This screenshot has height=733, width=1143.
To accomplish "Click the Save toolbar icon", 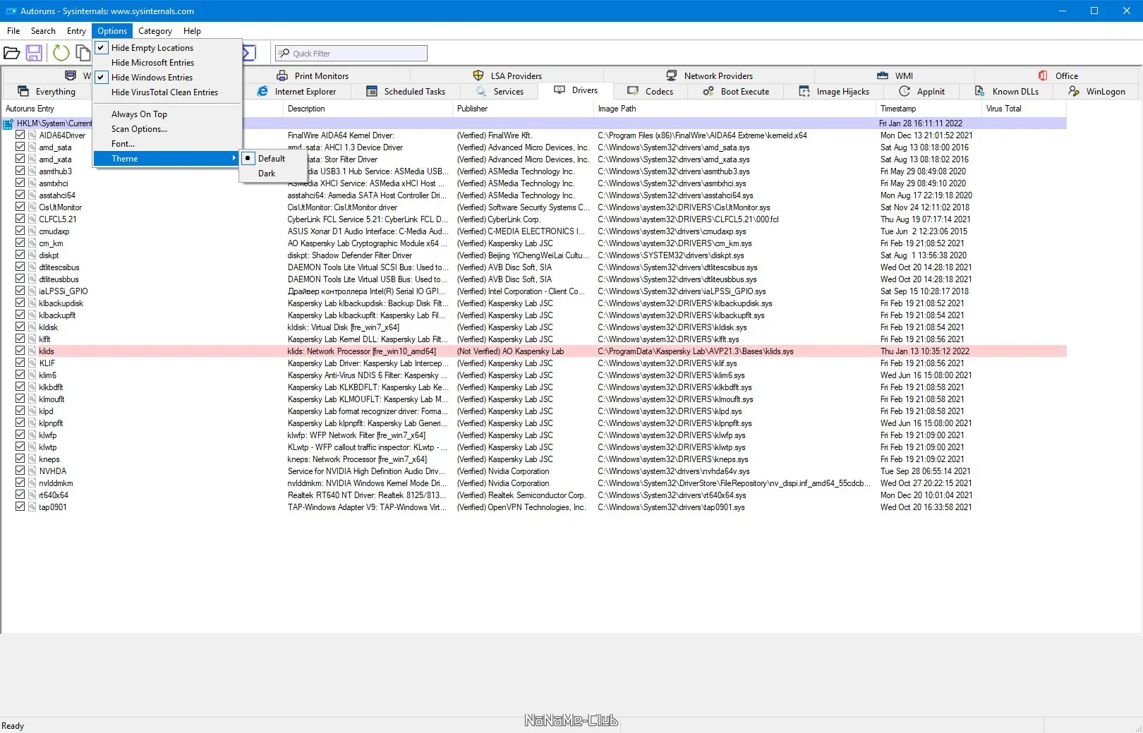I will [x=34, y=53].
